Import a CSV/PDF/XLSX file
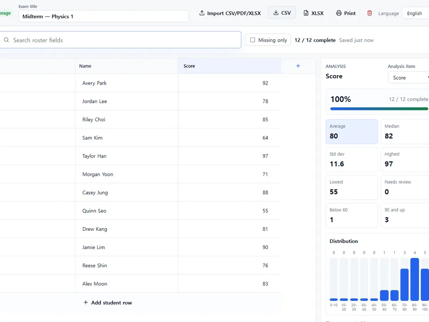Screen dimensions: 429x322 point(230,13)
